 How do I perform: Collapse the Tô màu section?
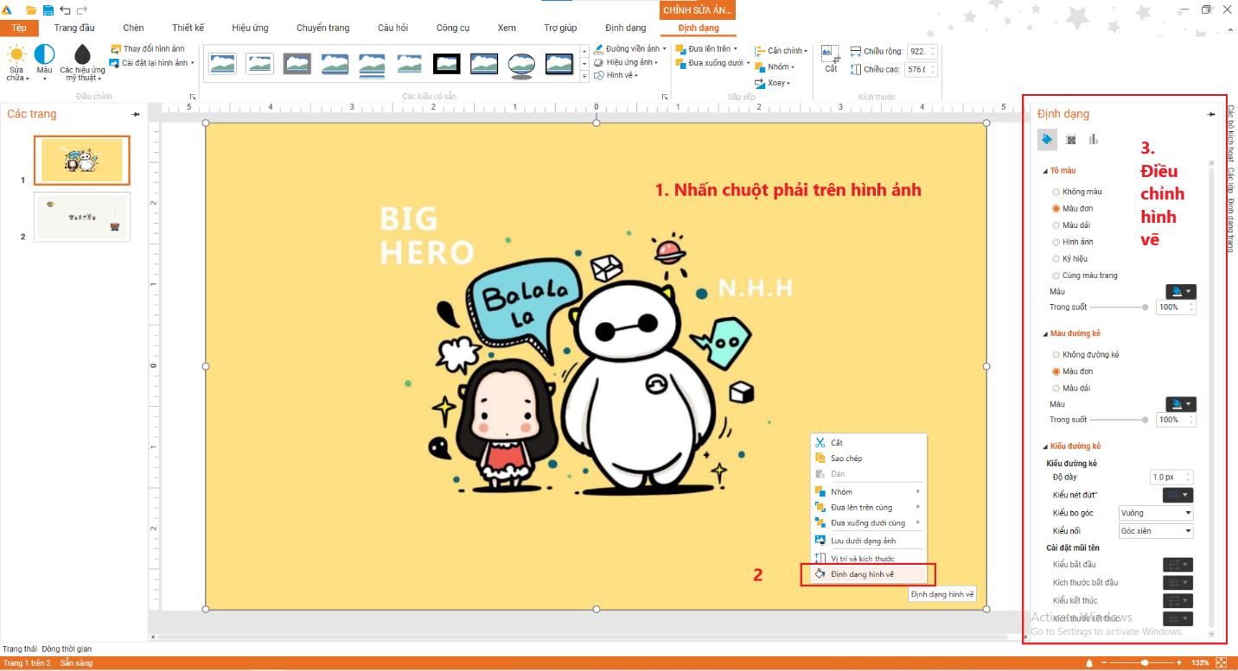click(1044, 171)
